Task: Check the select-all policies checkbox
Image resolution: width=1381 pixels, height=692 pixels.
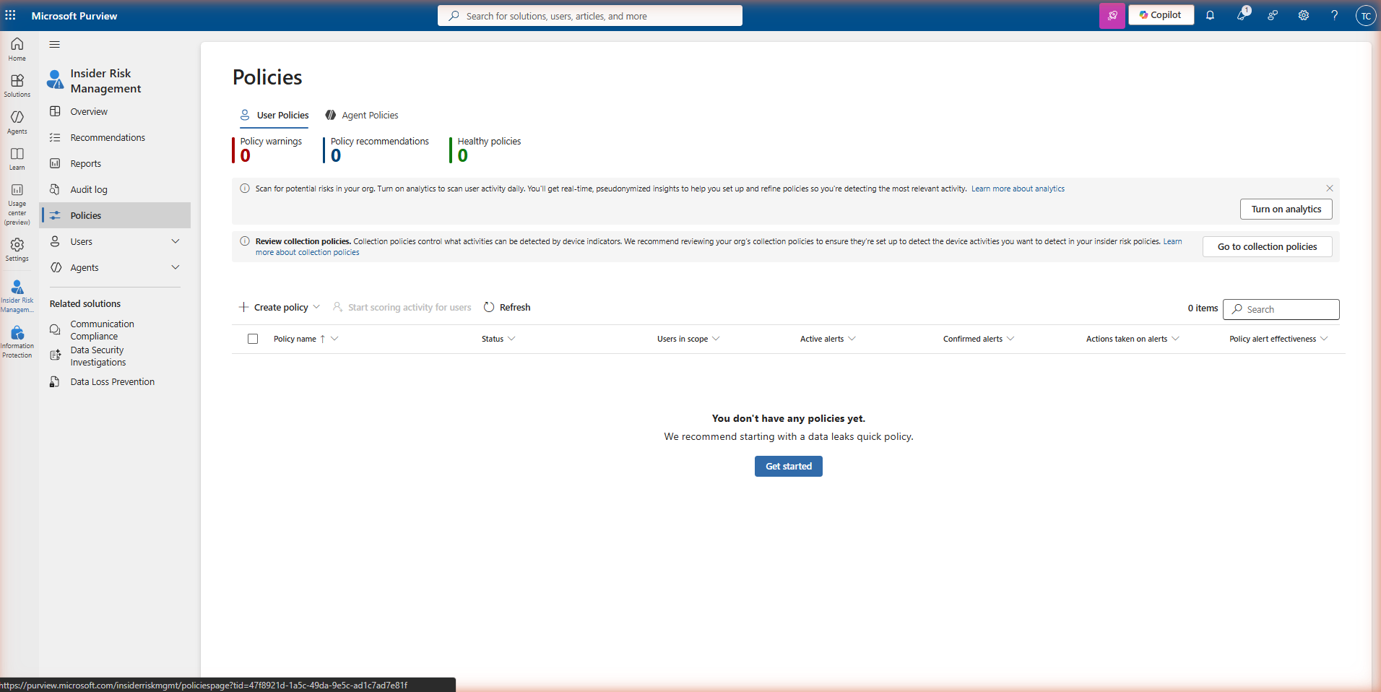Action: (252, 339)
